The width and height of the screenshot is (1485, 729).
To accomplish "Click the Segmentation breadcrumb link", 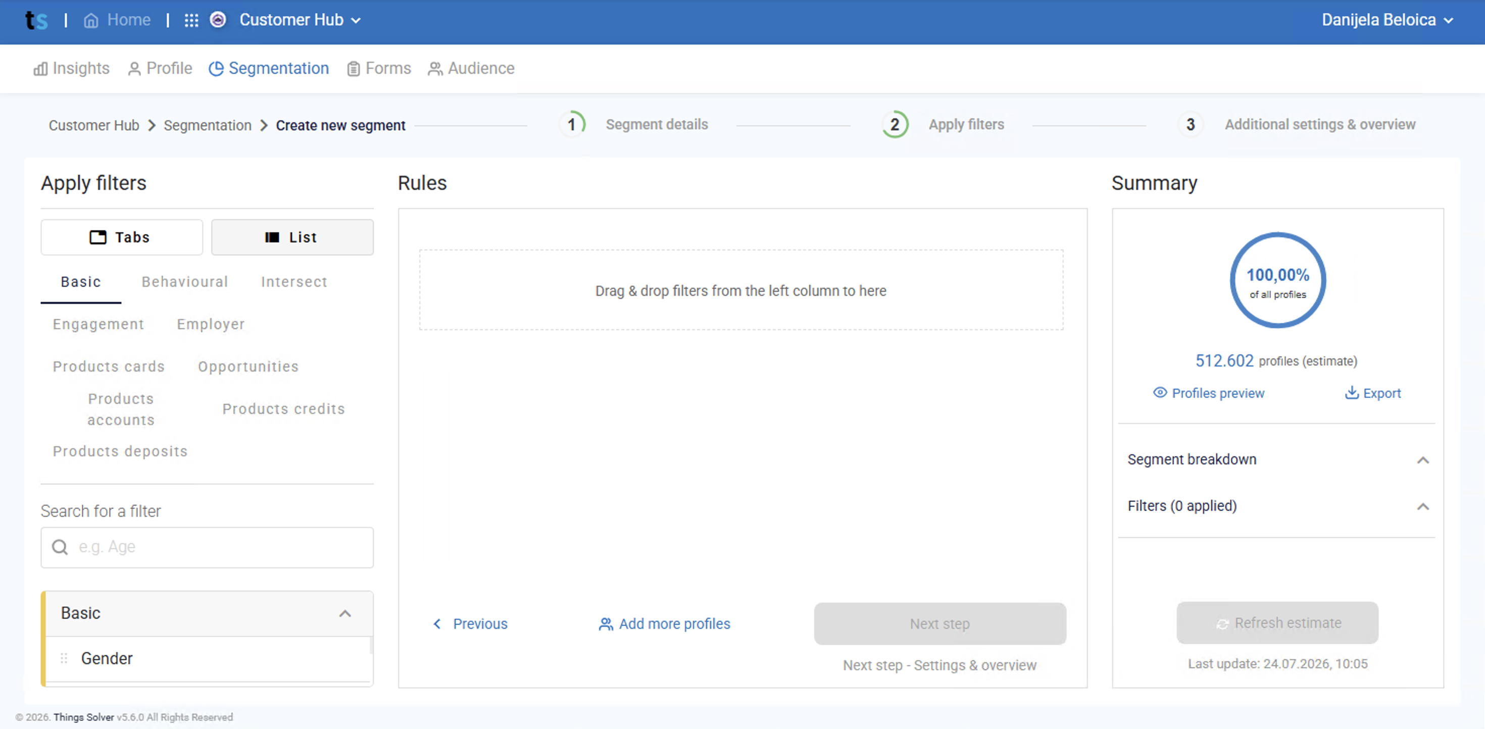I will tap(208, 125).
